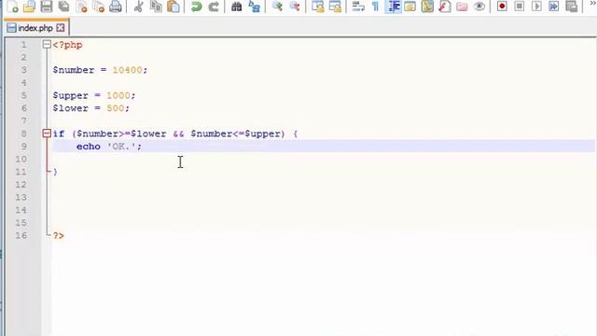The height and width of the screenshot is (336, 597).
Task: Click the '$upper = 1000;' line
Action: 93,95
